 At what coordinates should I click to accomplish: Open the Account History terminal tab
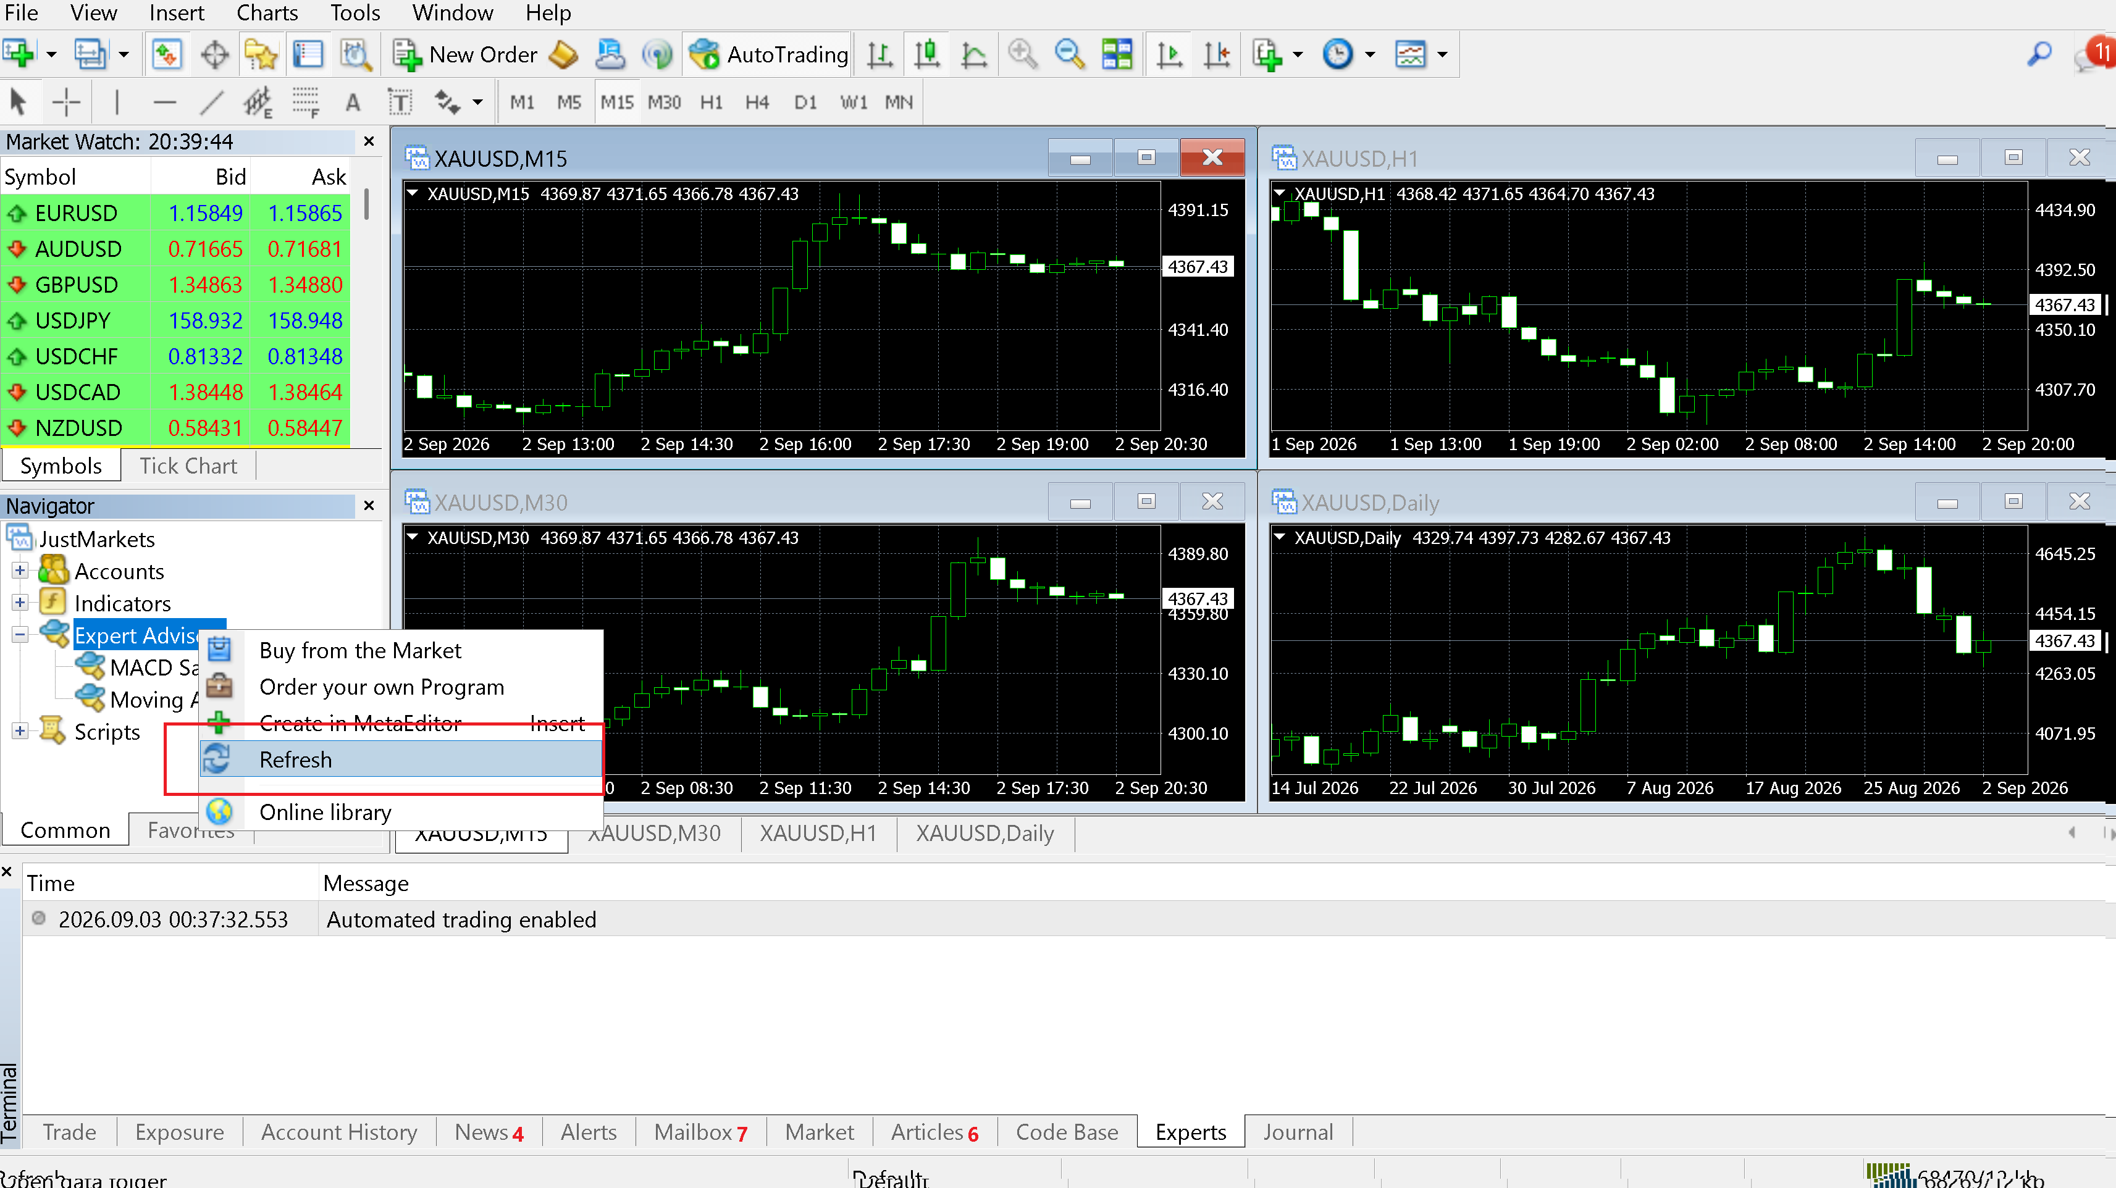(x=339, y=1132)
